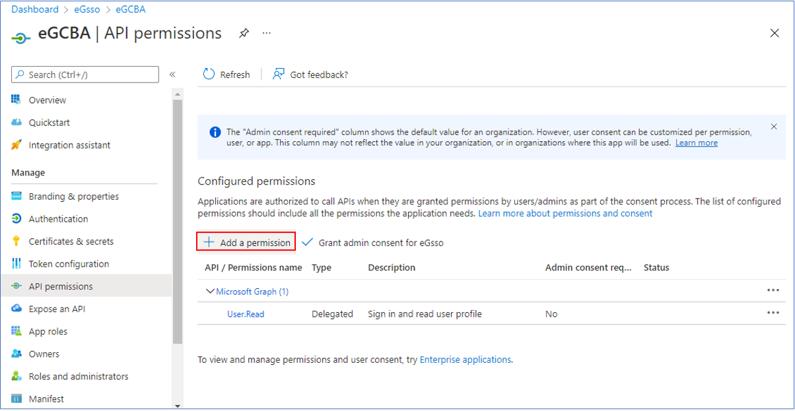Viewport: 795px width, 411px height.
Task: Go to eGCBA in the breadcrumb
Action: tap(131, 9)
